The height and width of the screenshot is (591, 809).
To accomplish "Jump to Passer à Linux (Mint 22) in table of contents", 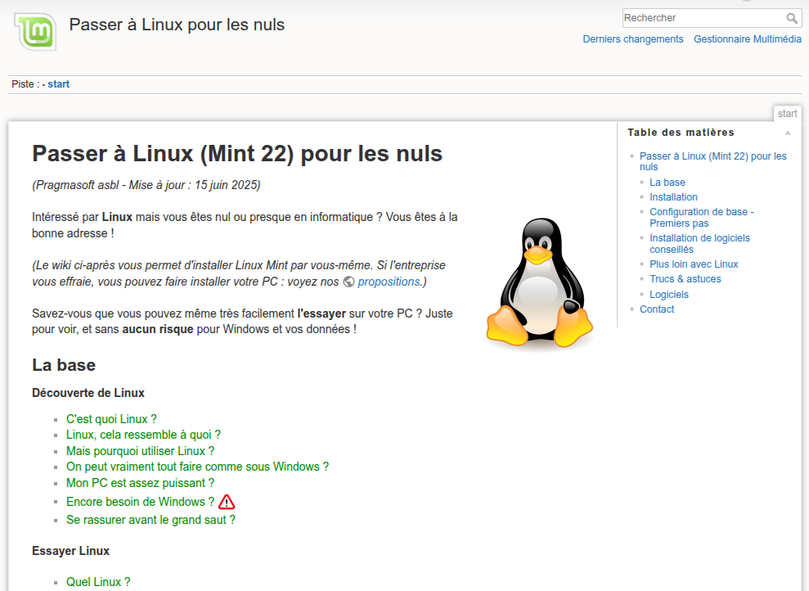I will click(712, 161).
